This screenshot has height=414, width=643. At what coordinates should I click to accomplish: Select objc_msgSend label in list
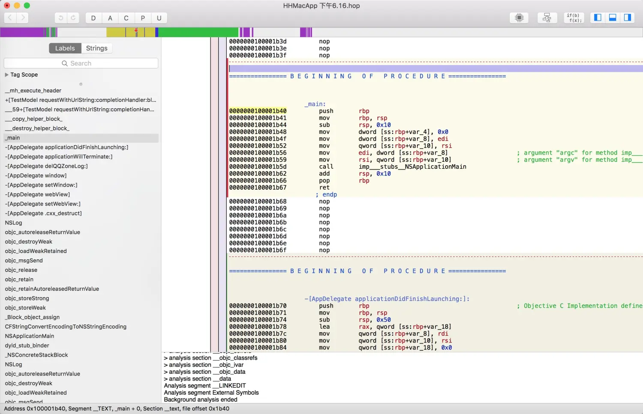pos(24,260)
